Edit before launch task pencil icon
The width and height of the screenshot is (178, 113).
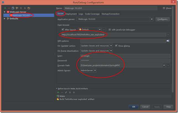click(66, 92)
